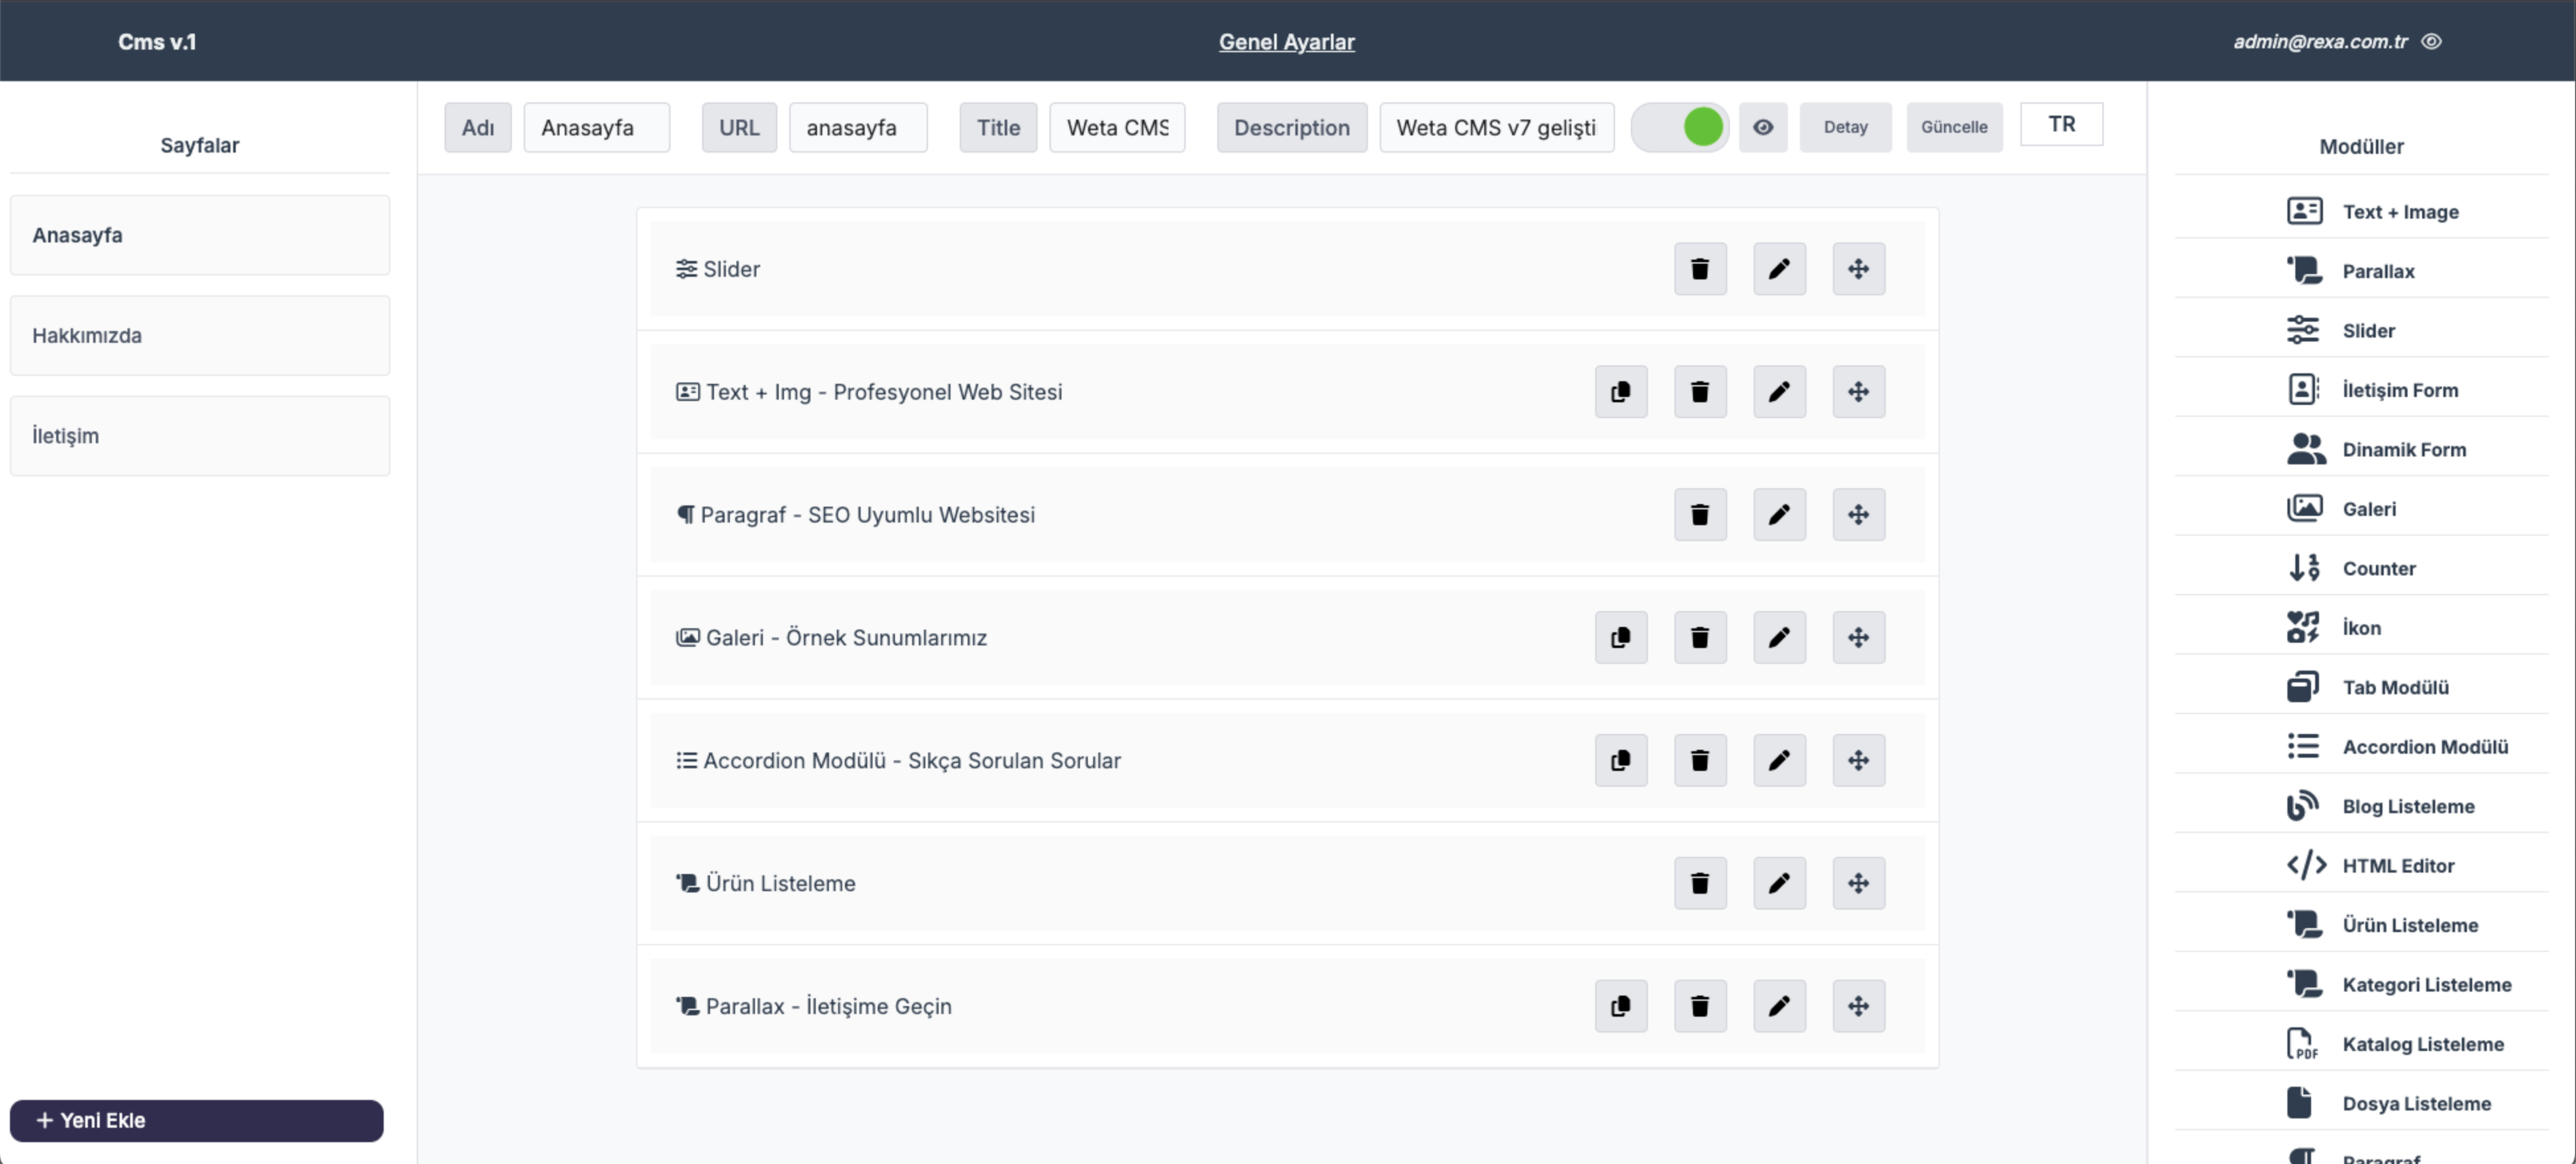
Task: Open Genel Ayarlar link in header
Action: click(1286, 42)
